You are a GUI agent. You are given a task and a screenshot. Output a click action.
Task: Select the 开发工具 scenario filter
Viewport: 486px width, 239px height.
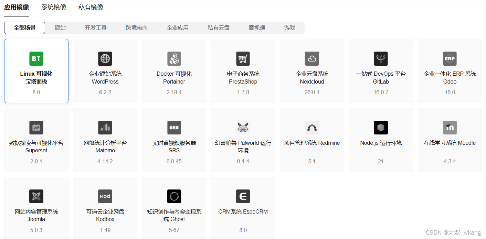96,28
